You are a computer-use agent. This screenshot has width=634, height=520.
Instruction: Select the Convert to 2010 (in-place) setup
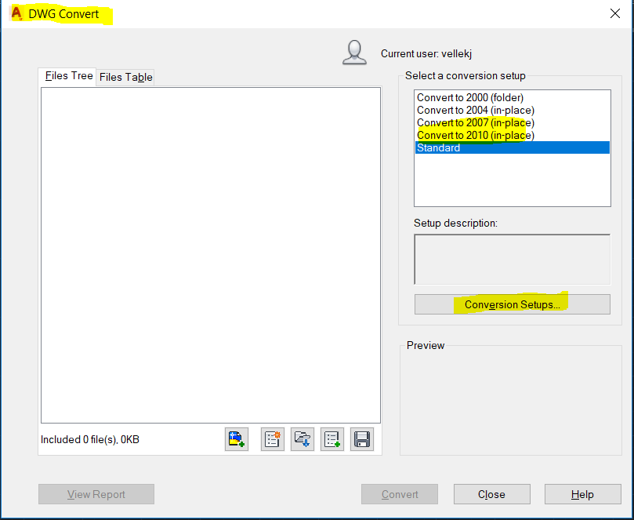474,135
